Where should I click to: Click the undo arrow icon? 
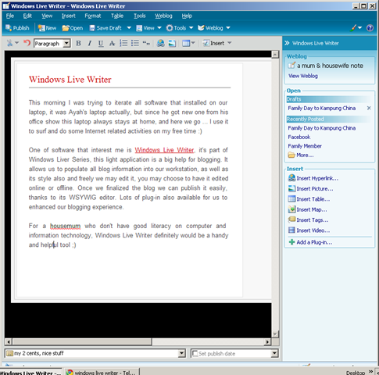pos(27,43)
